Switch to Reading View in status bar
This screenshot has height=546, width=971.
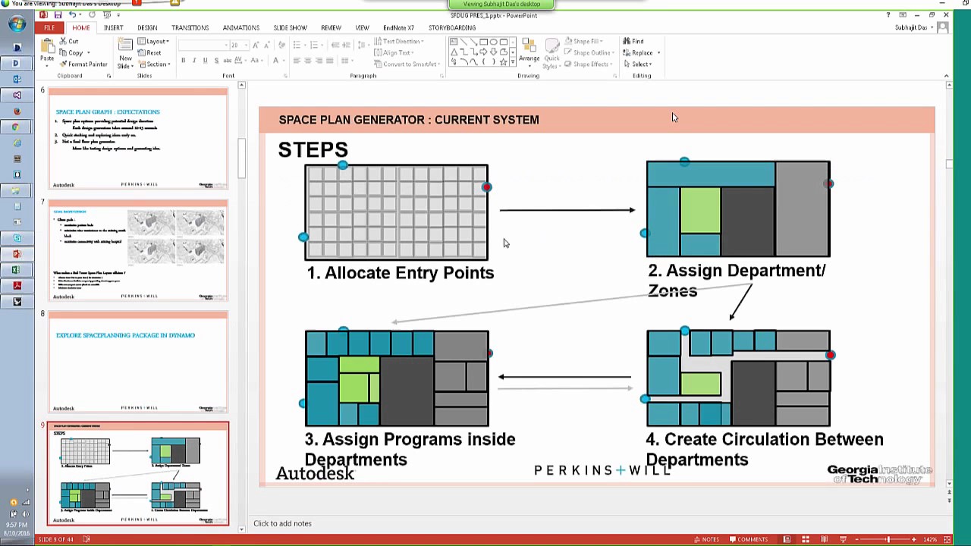click(825, 539)
